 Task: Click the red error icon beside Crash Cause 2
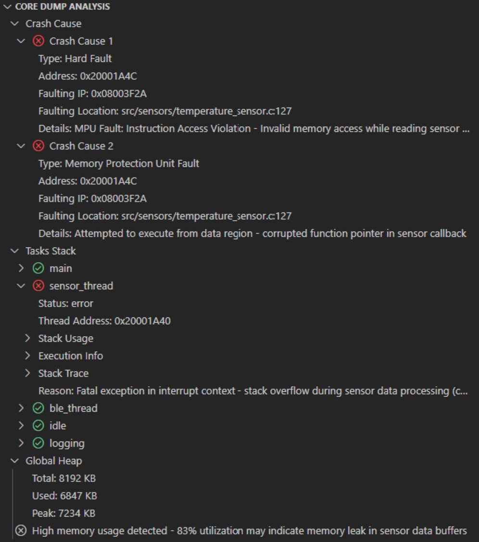point(38,146)
